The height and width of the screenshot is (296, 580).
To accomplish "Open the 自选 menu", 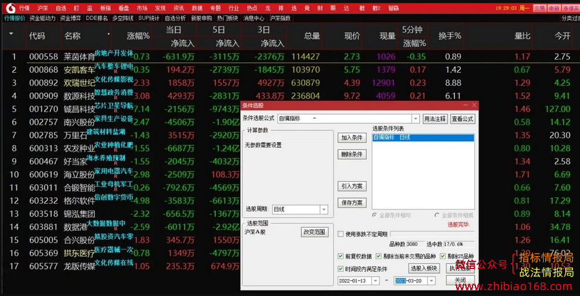I will pyautogui.click(x=60, y=8).
